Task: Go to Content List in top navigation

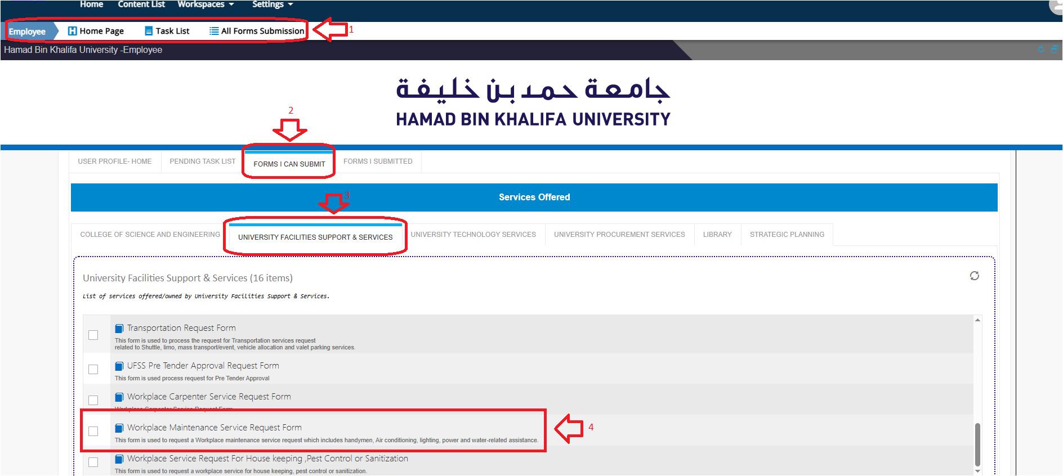Action: tap(141, 5)
